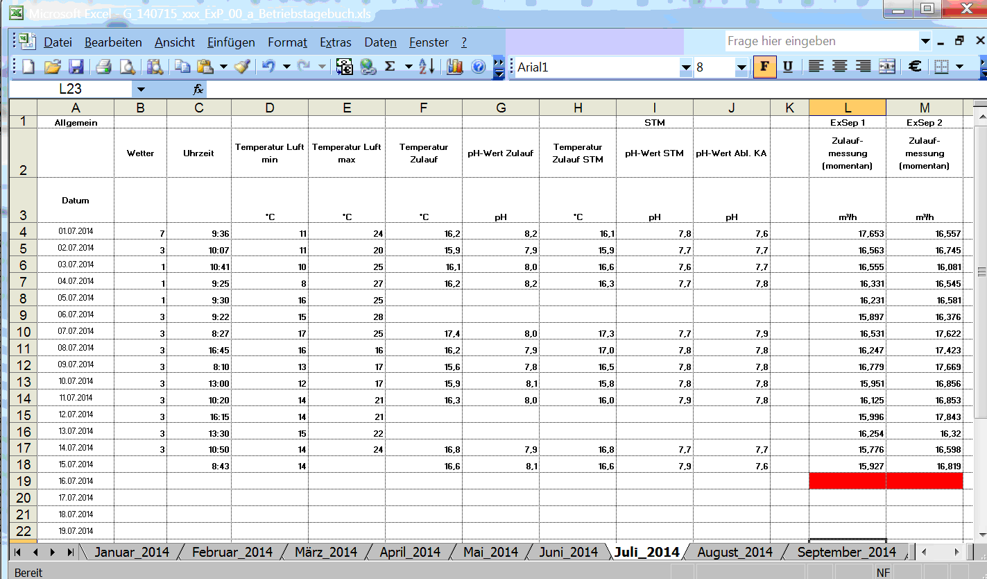
Task: Click the Excel workbook icon in menu bar
Action: pos(28,42)
